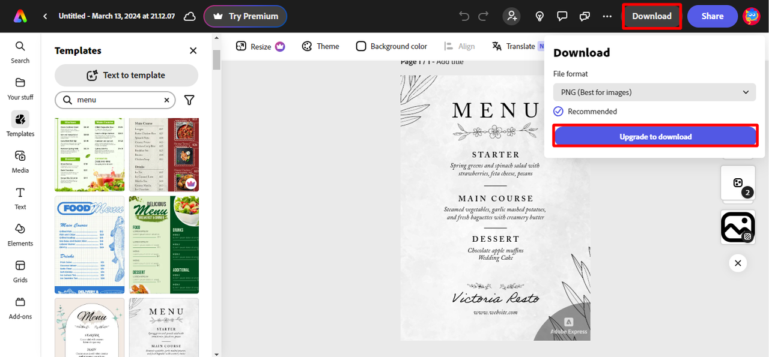Open Elements panel in the sidebar
769x357 pixels.
click(x=20, y=235)
